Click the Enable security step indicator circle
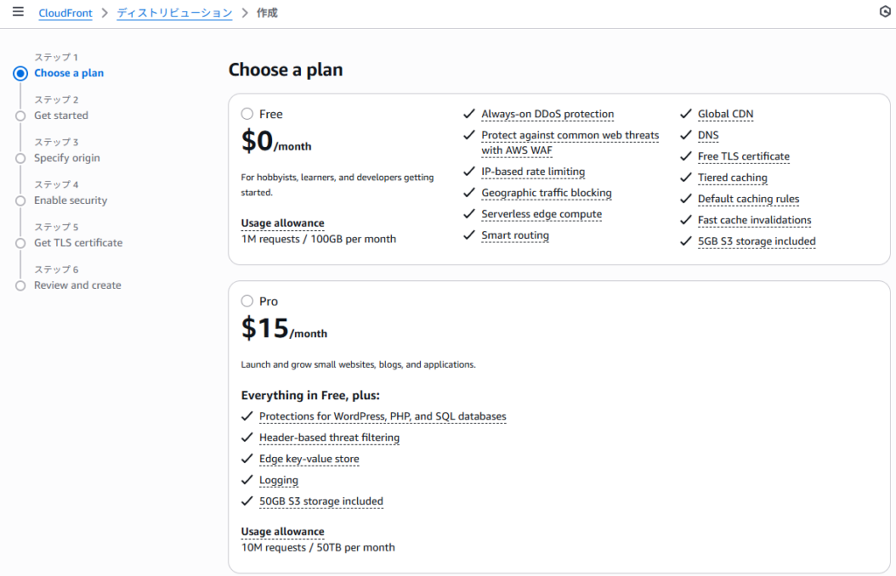The image size is (896, 576). pos(20,200)
